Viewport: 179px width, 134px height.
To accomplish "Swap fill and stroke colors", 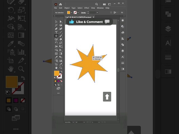I will (x=62, y=72).
